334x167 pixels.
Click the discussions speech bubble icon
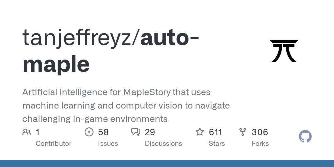tap(136, 132)
